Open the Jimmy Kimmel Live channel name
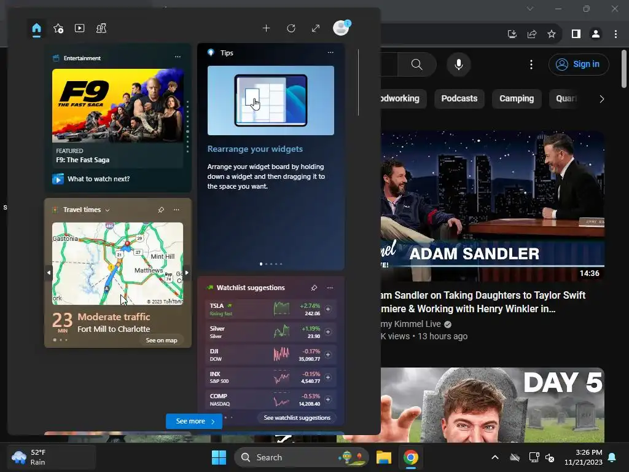Image resolution: width=629 pixels, height=472 pixels. [x=411, y=324]
